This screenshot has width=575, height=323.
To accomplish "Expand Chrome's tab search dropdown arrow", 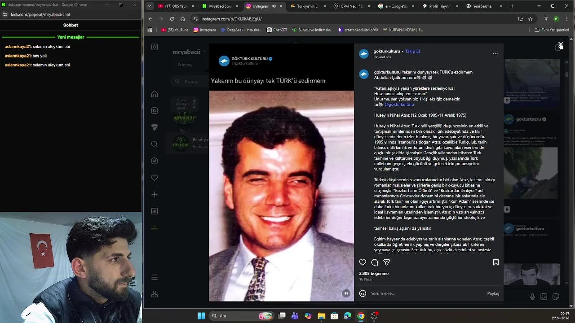I will pyautogui.click(x=150, y=6).
